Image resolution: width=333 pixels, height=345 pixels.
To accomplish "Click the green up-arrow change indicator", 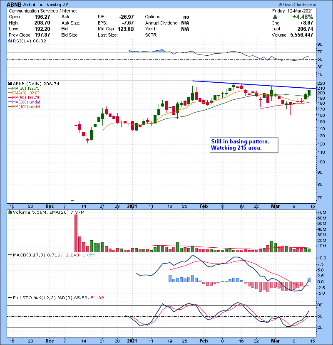I will [275, 17].
